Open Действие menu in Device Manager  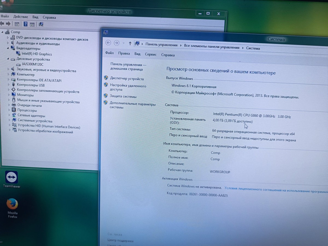point(21,17)
